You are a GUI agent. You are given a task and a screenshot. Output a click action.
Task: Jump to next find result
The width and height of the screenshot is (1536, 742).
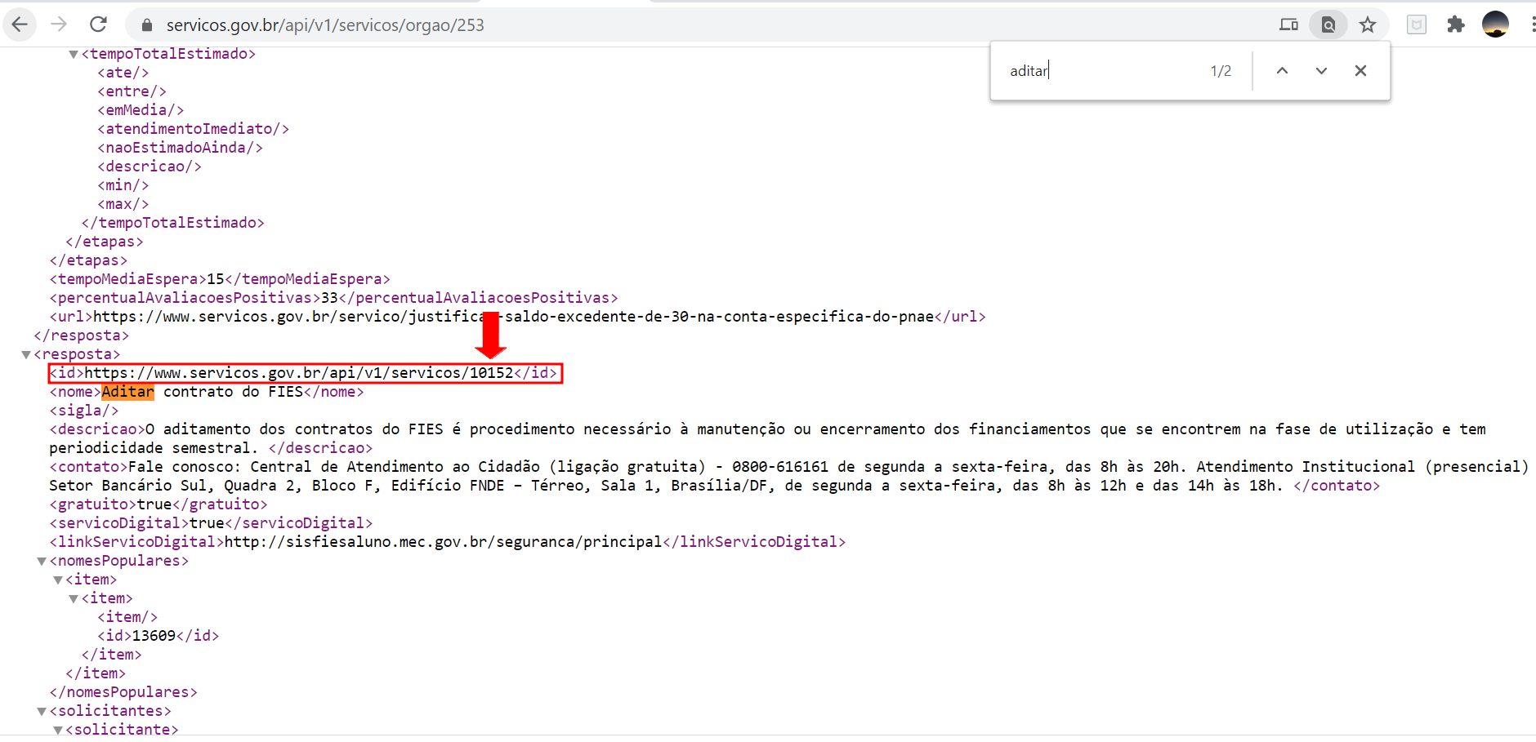(1321, 71)
